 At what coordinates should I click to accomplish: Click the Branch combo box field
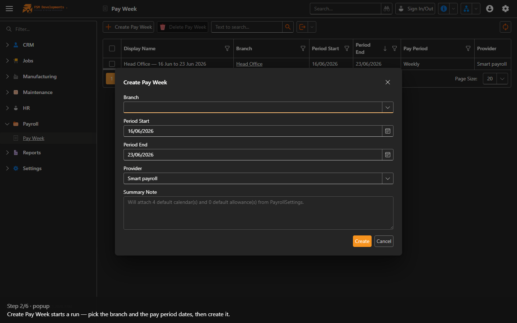point(253,107)
